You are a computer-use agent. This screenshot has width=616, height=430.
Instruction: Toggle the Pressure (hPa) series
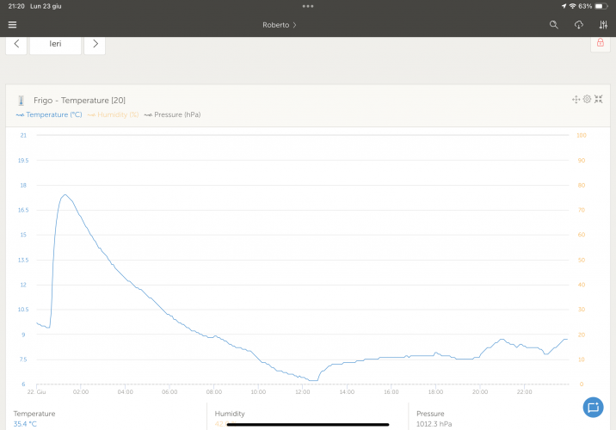(172, 114)
